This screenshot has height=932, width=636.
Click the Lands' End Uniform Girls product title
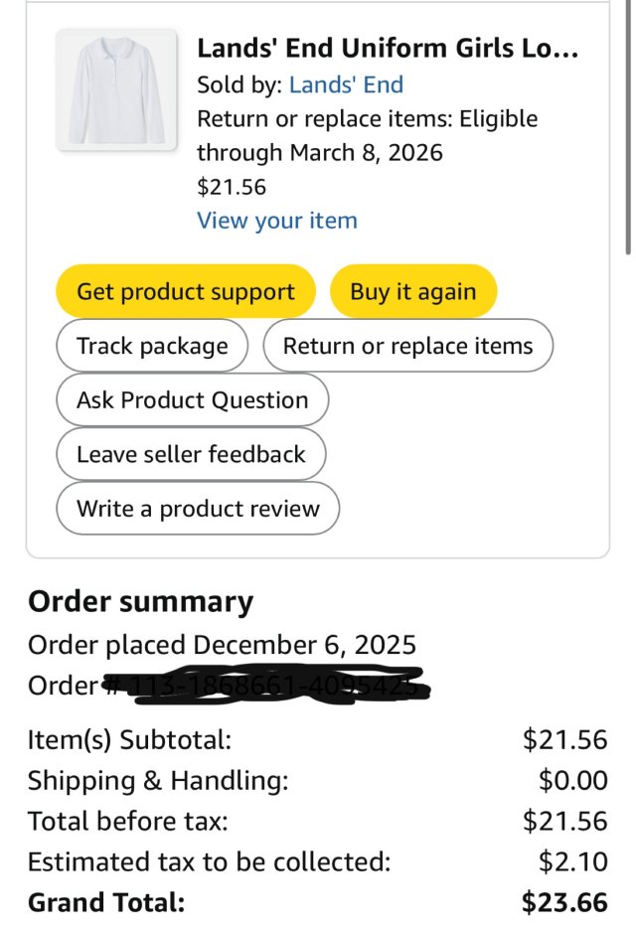(x=388, y=48)
